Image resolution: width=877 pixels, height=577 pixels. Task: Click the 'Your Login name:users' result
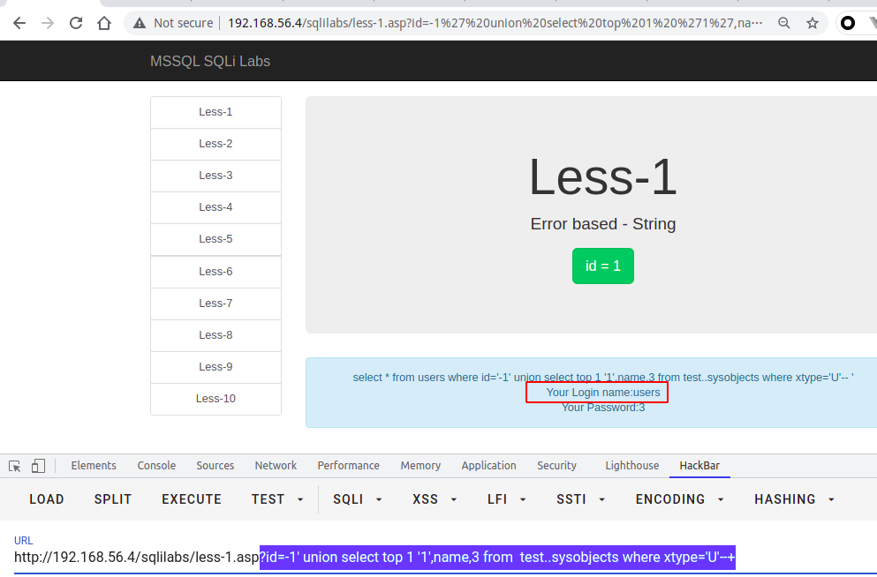coord(603,393)
